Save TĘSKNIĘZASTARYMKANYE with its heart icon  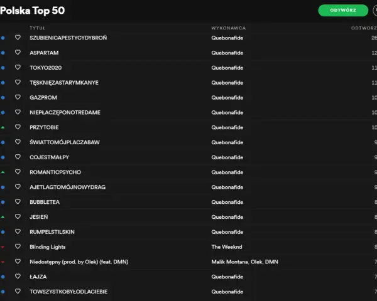pos(18,82)
